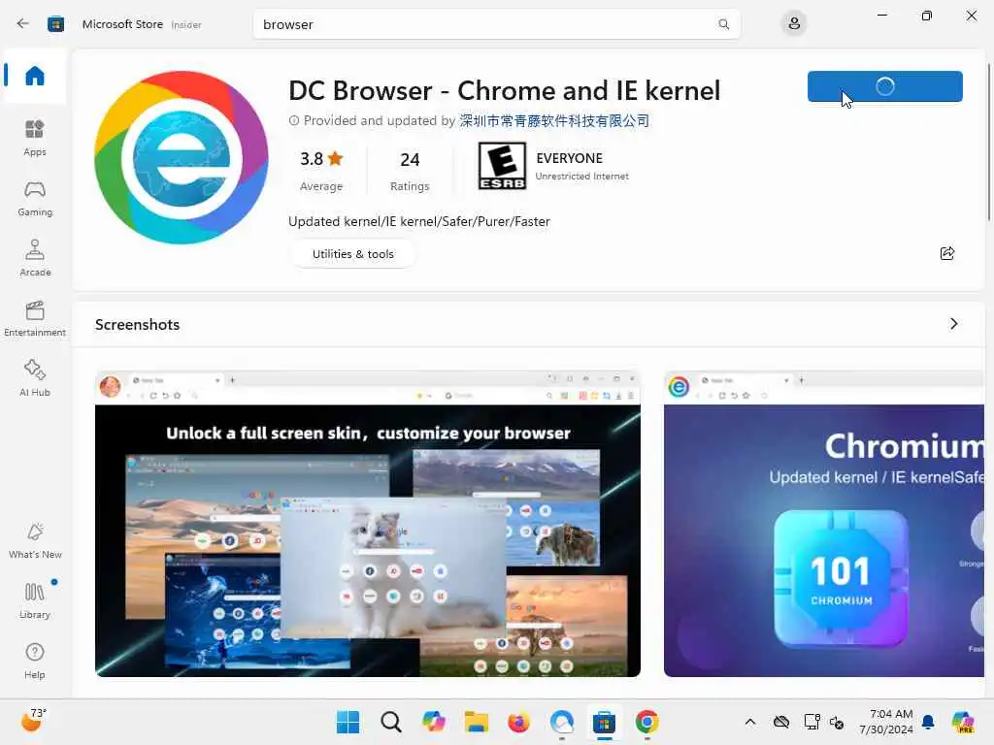This screenshot has width=994, height=745.
Task: Click the ESRB Everyone rating badge
Action: (502, 166)
